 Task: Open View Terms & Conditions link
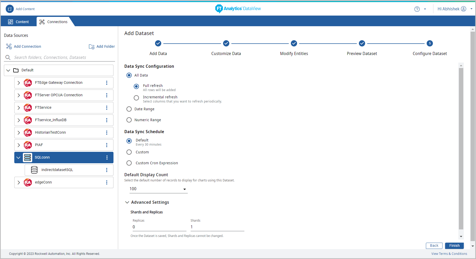(x=449, y=254)
